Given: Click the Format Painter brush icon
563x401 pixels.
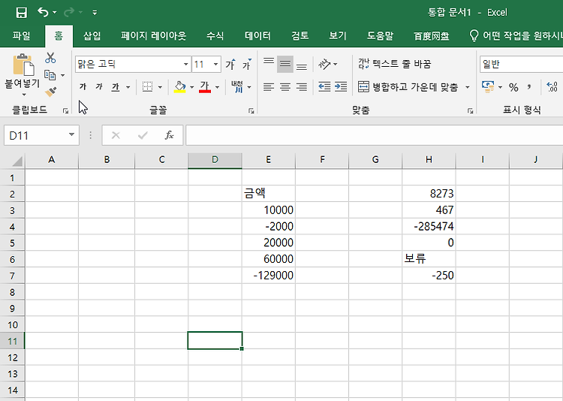Looking at the screenshot, I should click(51, 92).
